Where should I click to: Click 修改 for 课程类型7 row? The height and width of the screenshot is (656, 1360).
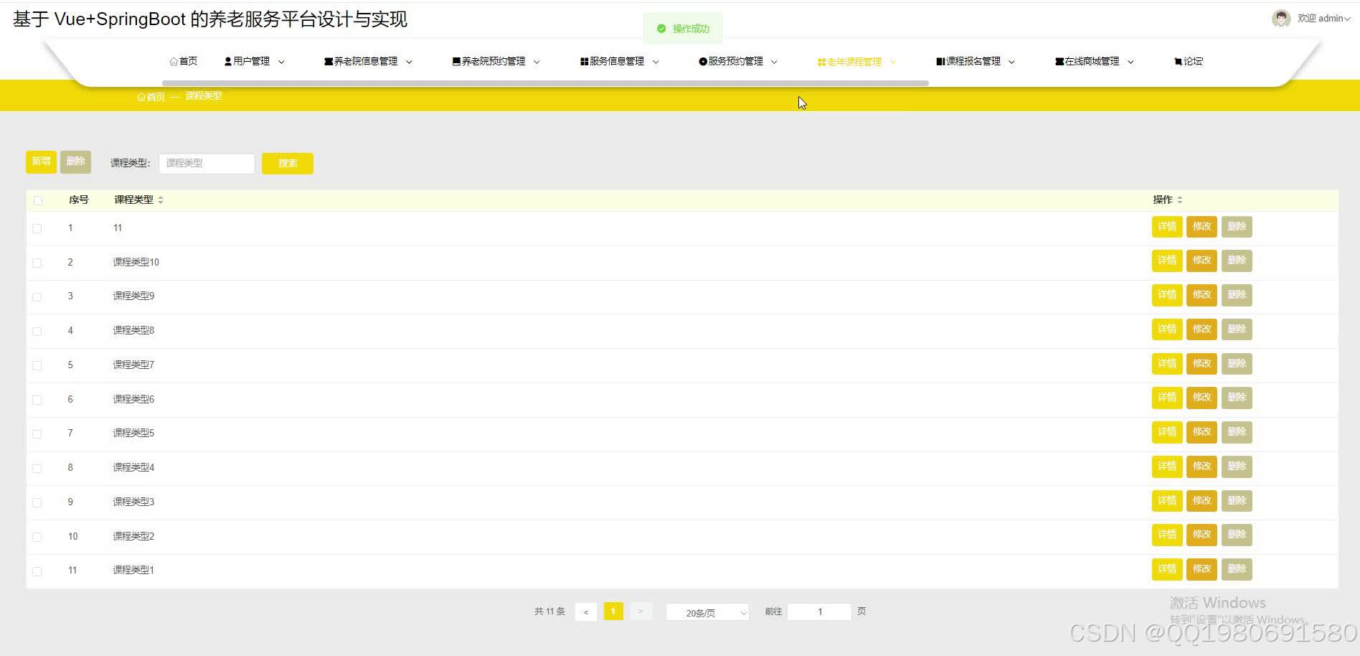[x=1201, y=364]
